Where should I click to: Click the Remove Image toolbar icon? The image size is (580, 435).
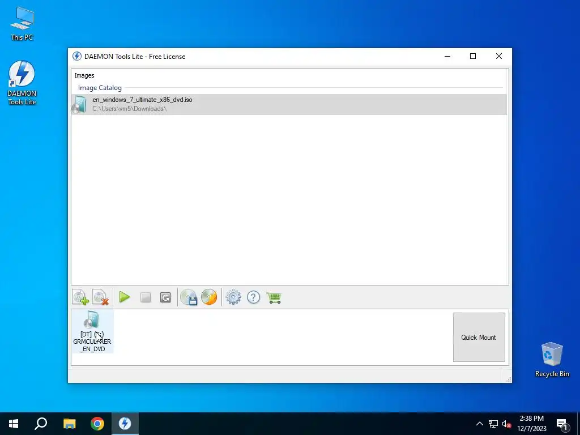(100, 297)
